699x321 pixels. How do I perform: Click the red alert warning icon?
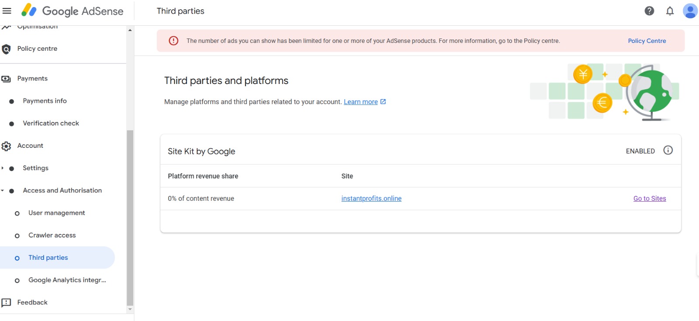coord(173,41)
